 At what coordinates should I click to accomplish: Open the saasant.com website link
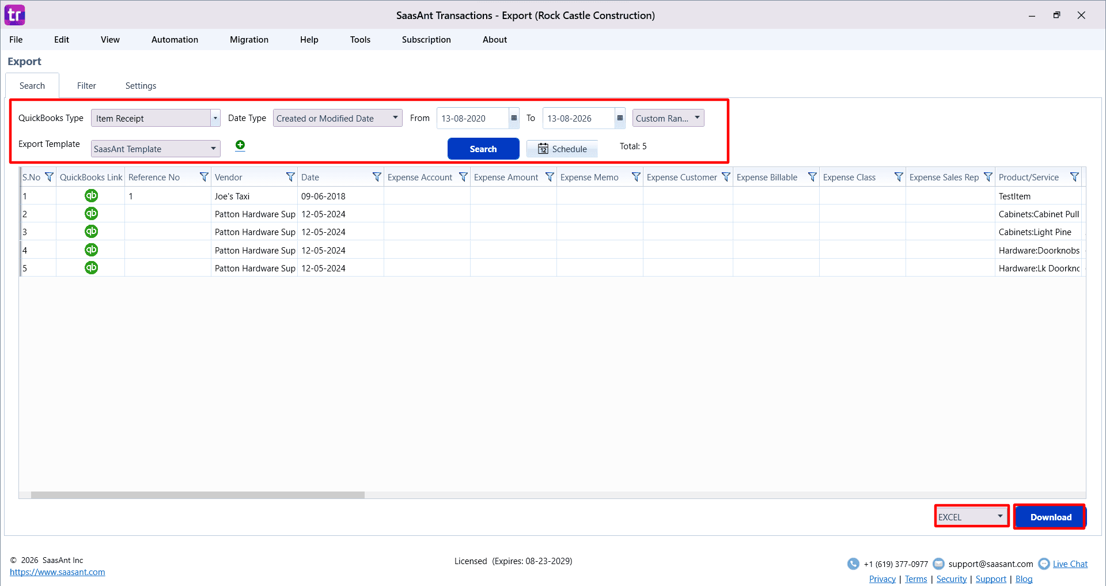point(58,572)
